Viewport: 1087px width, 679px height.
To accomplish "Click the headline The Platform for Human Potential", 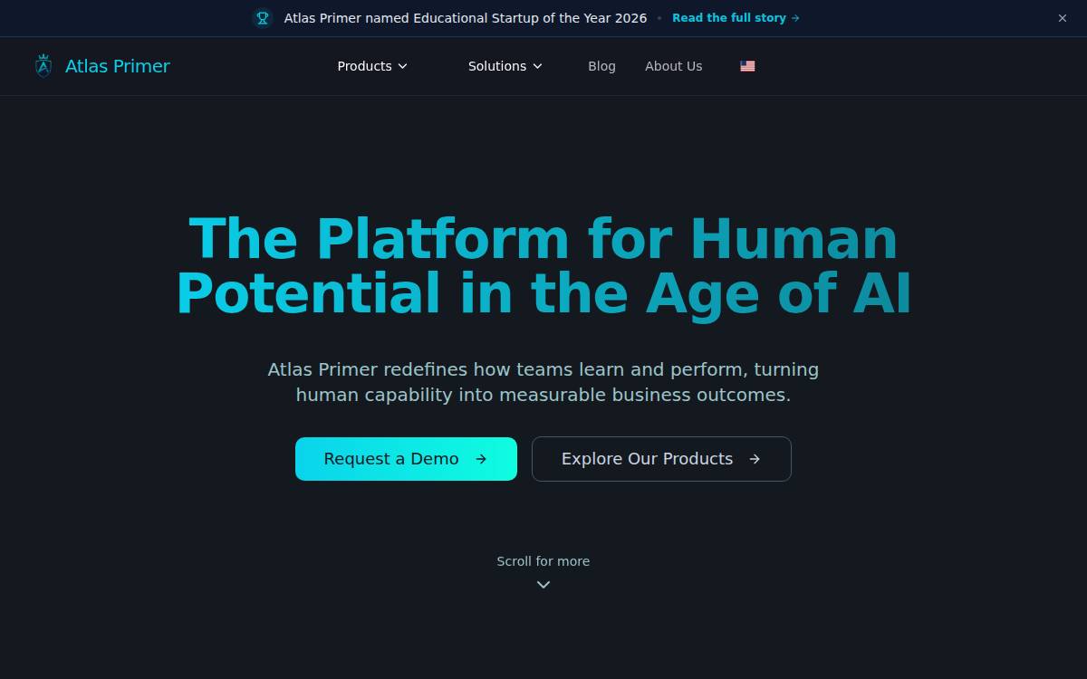I will click(543, 266).
